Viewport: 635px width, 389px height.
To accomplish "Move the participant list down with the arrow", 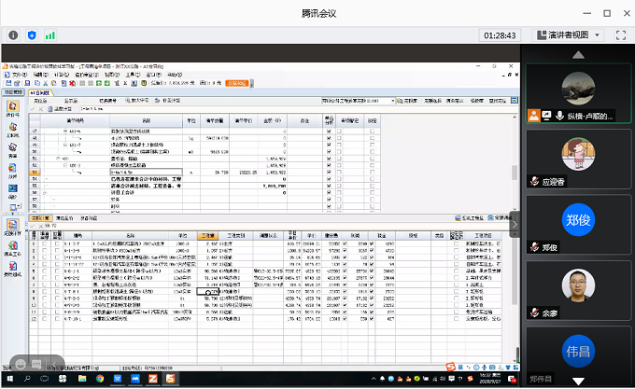I will pos(578,381).
